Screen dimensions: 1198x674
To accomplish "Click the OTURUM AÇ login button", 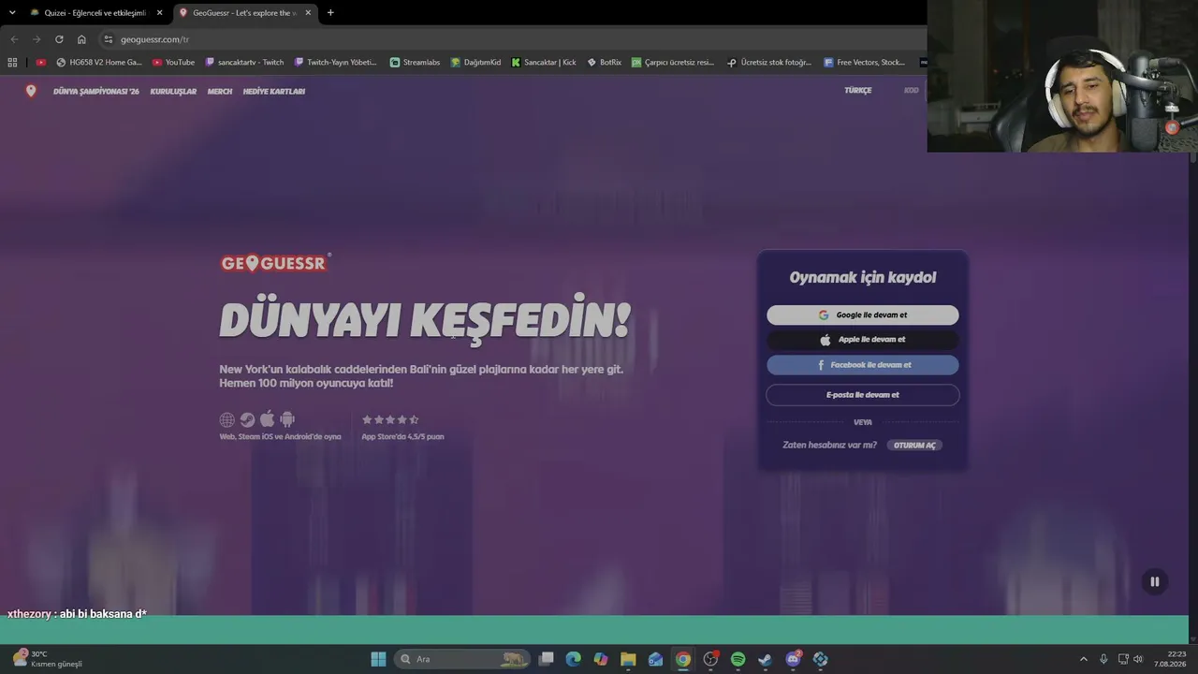I will click(914, 446).
